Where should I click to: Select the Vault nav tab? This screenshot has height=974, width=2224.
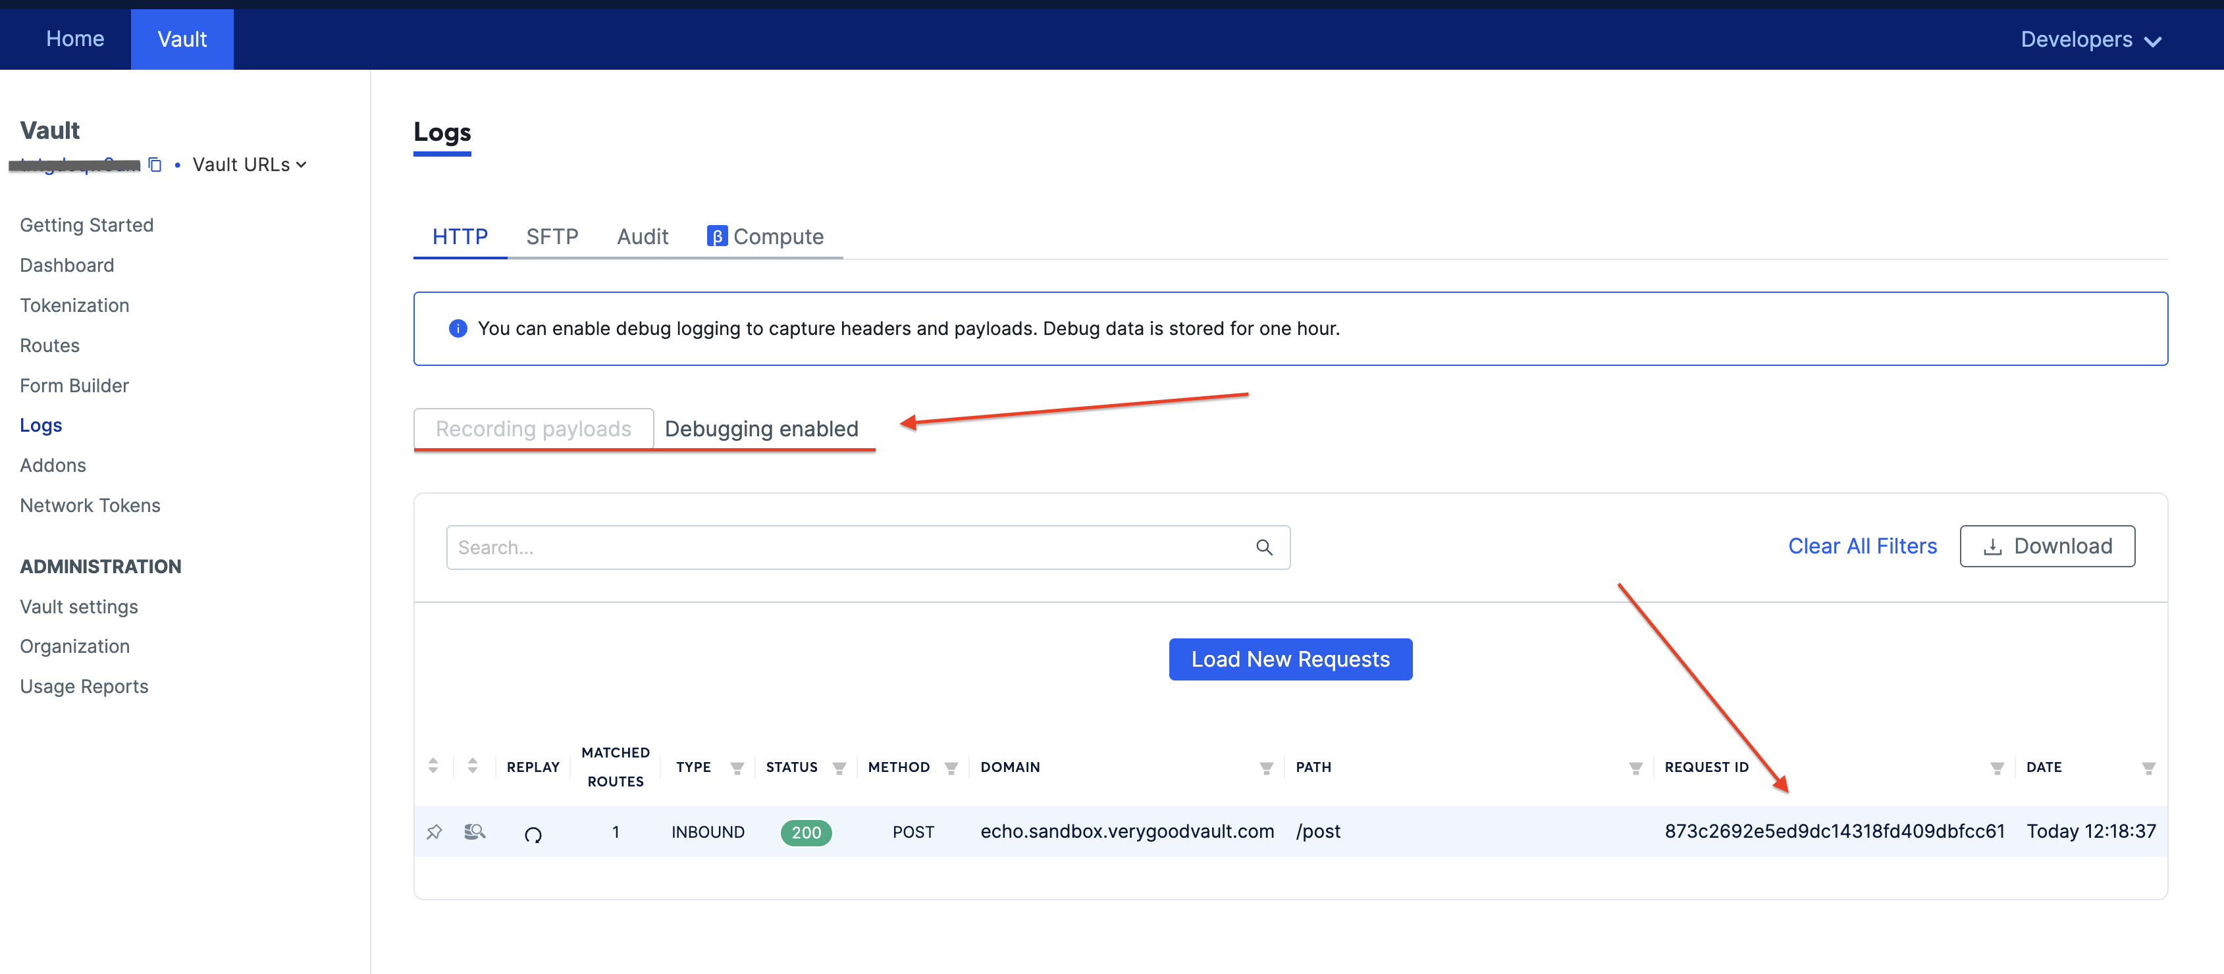pyautogui.click(x=182, y=39)
